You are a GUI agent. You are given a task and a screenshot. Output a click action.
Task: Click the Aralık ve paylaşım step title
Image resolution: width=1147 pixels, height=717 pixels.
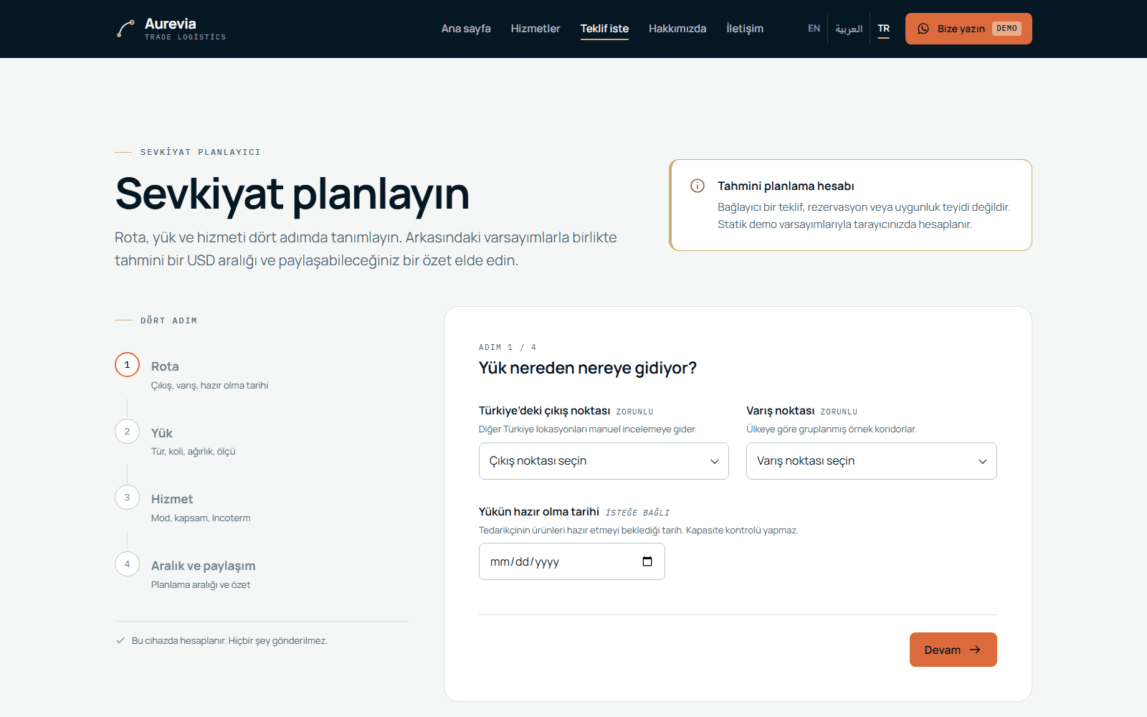(204, 566)
